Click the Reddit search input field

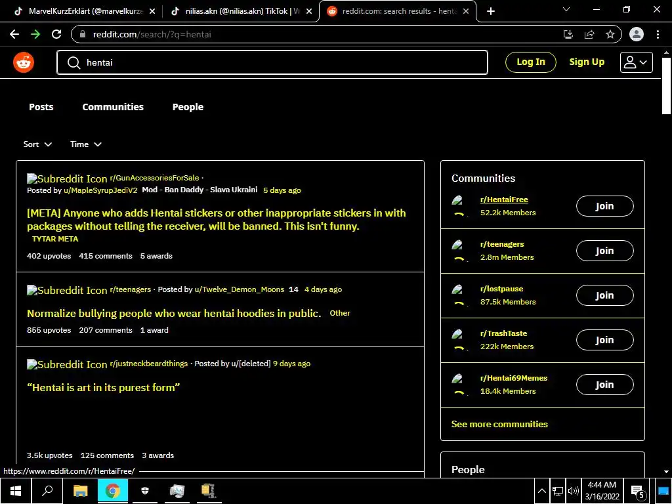[x=272, y=62]
